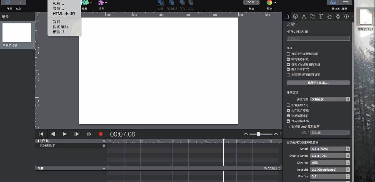
Task: Adjust the timeline zoom slider
Action: [x=259, y=134]
